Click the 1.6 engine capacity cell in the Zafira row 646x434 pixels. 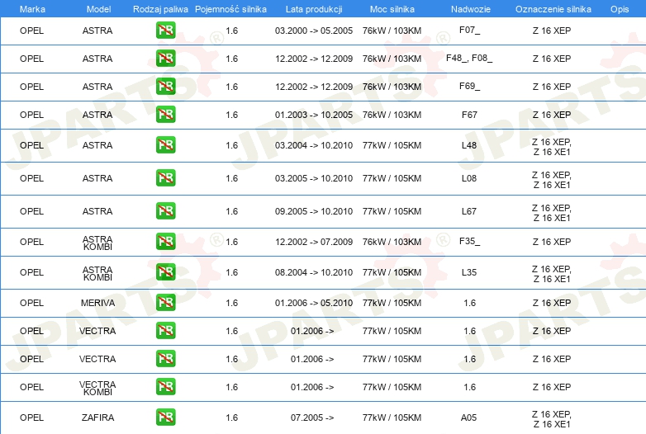click(232, 417)
